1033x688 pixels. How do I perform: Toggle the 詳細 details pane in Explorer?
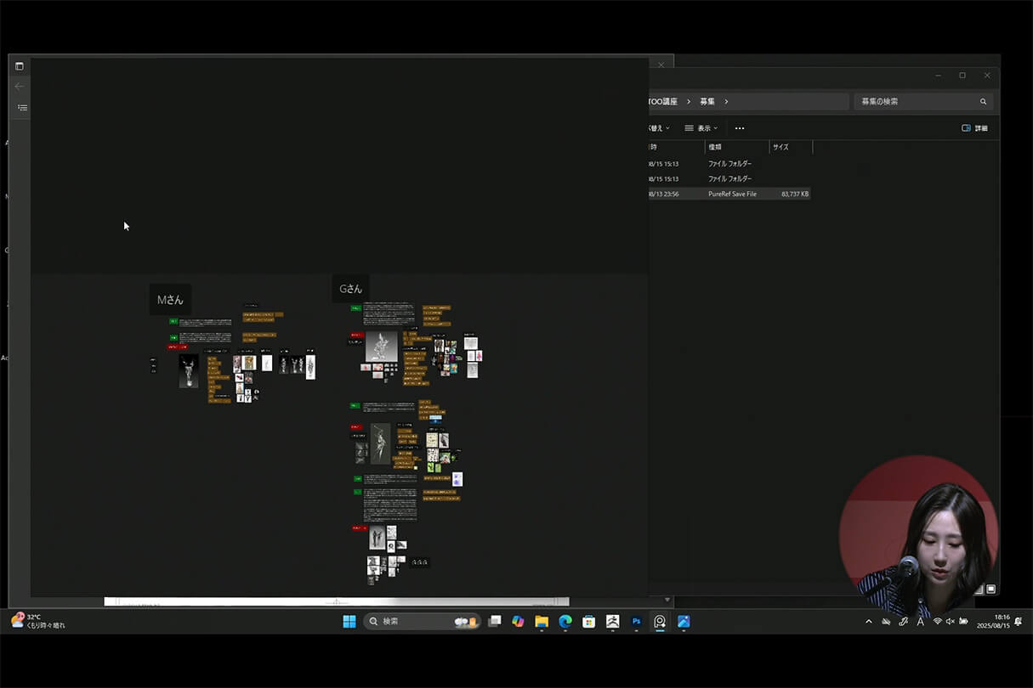pyautogui.click(x=974, y=128)
